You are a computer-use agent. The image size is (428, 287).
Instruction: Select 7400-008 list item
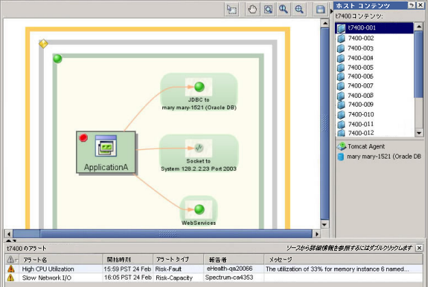(374, 95)
